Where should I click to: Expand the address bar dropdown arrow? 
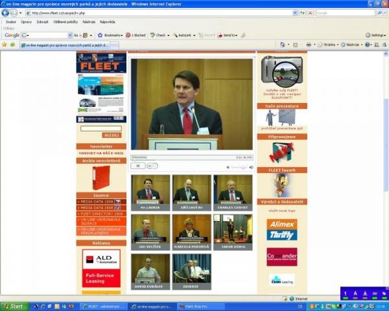[x=295, y=13]
